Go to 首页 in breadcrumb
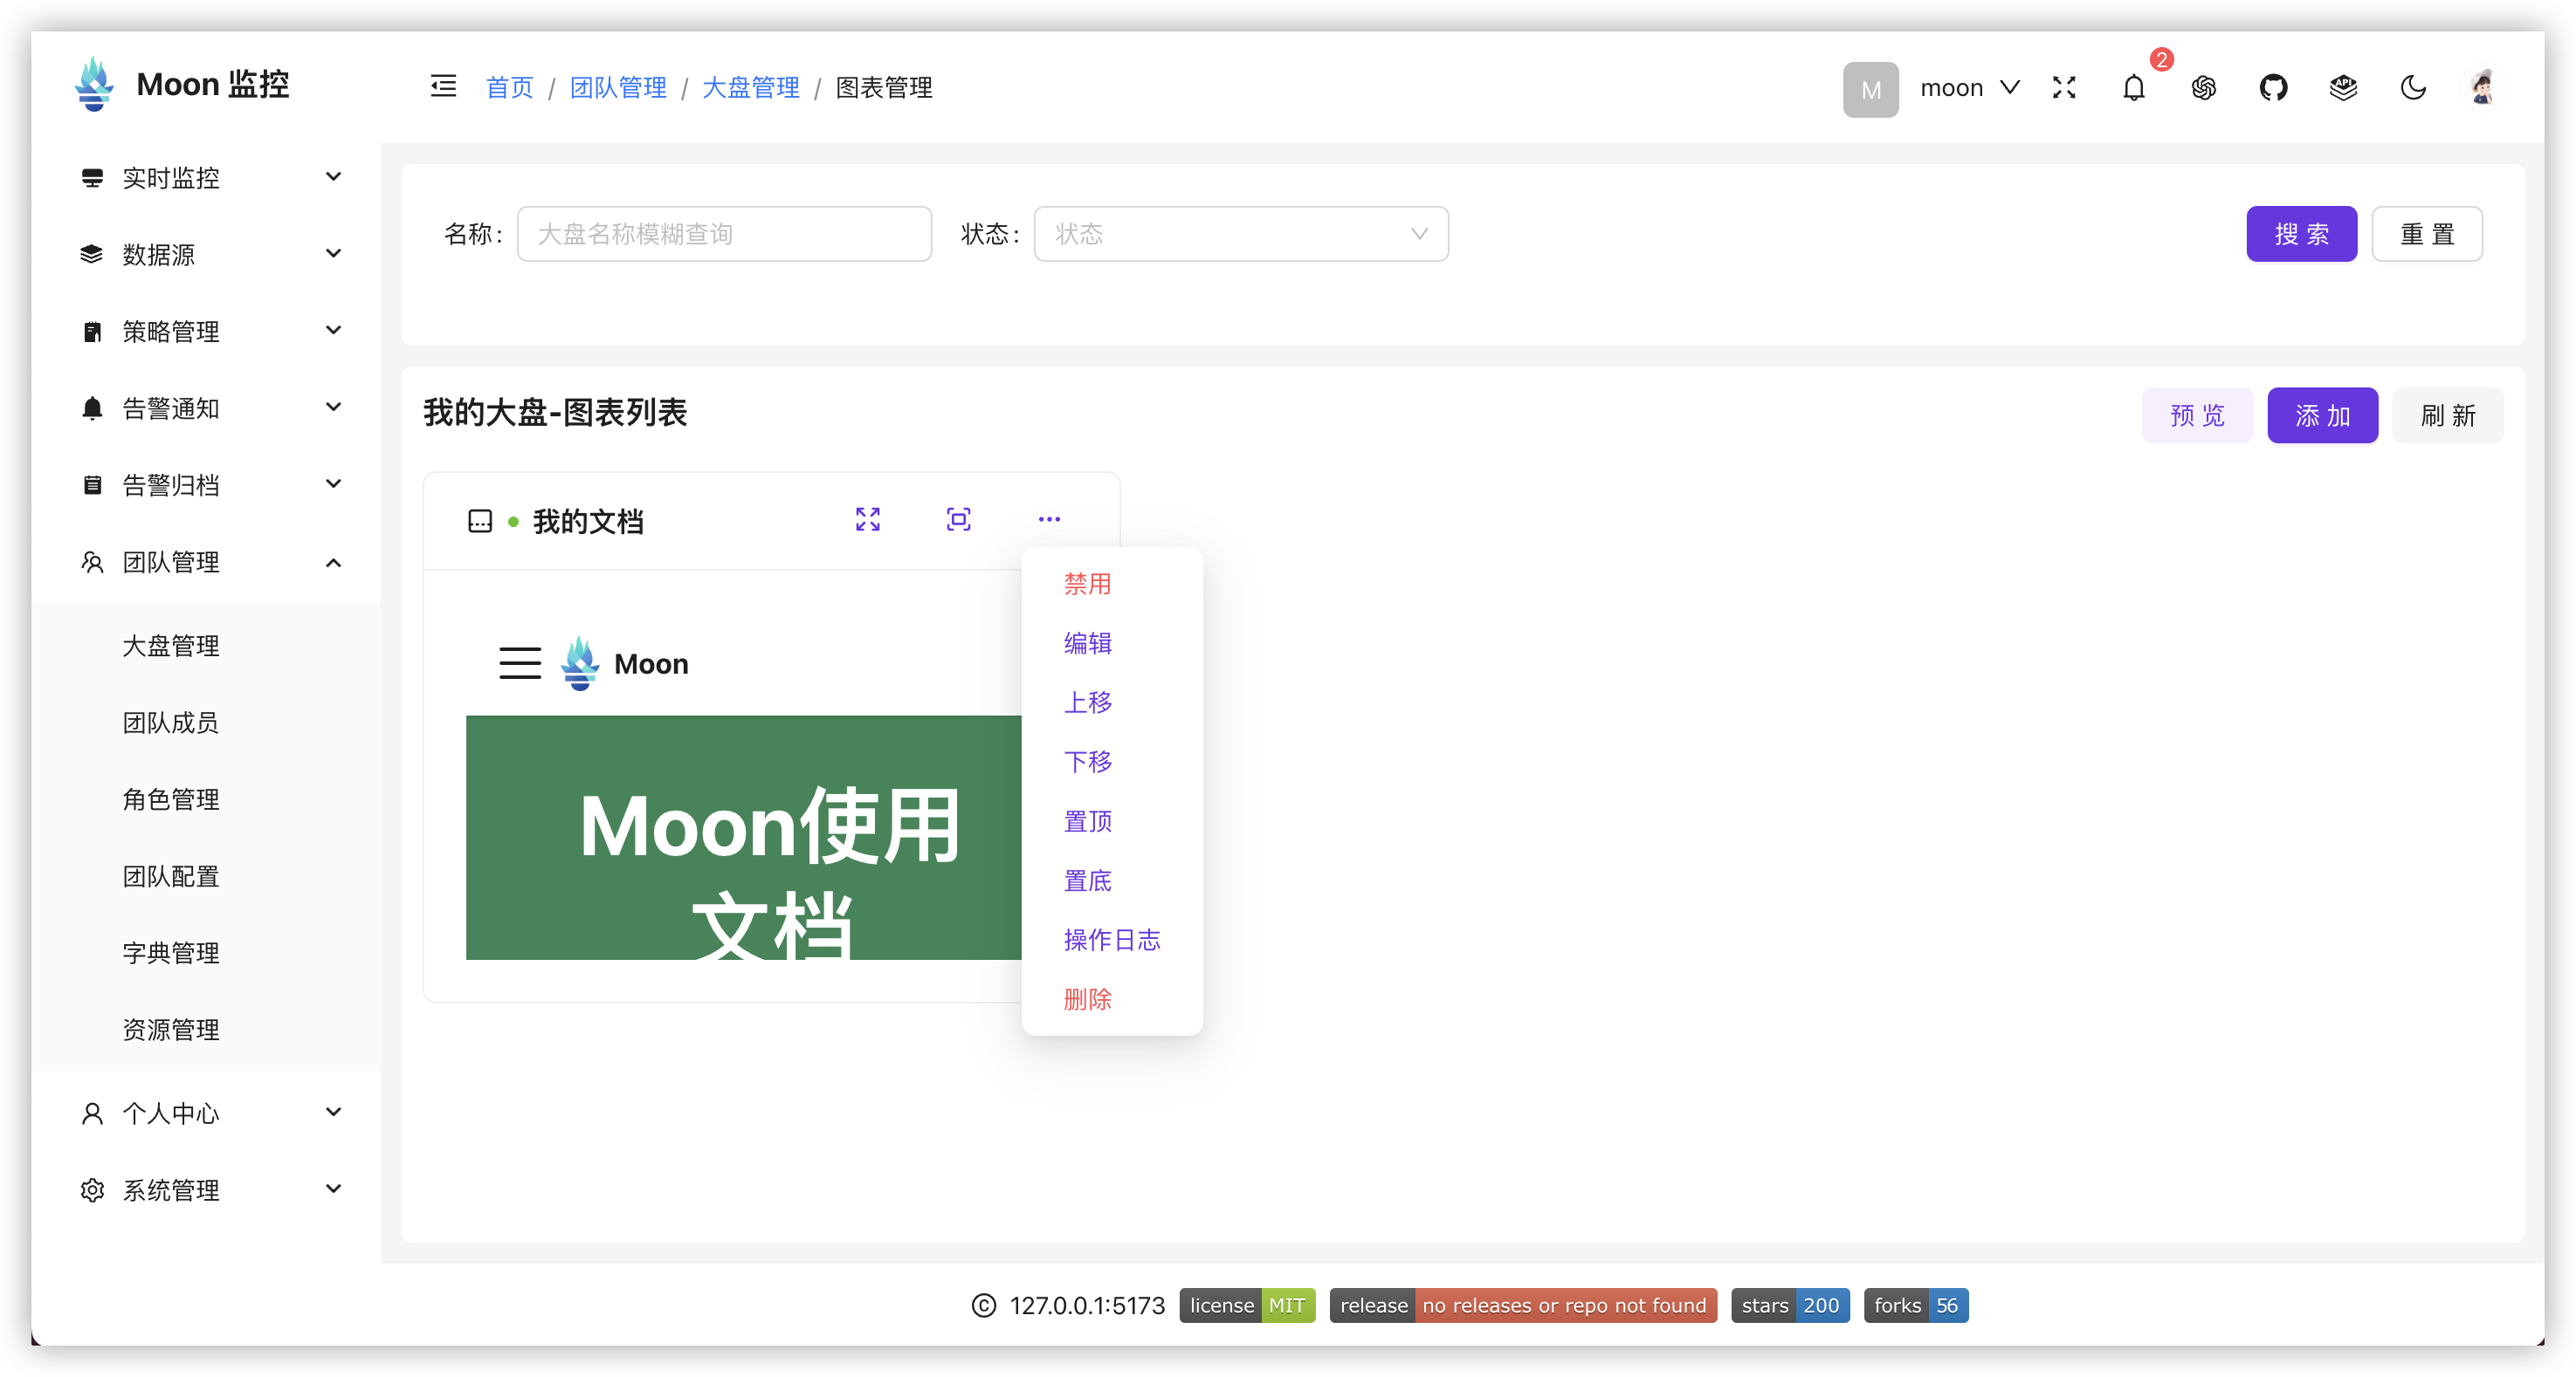The width and height of the screenshot is (2576, 1377). point(509,88)
